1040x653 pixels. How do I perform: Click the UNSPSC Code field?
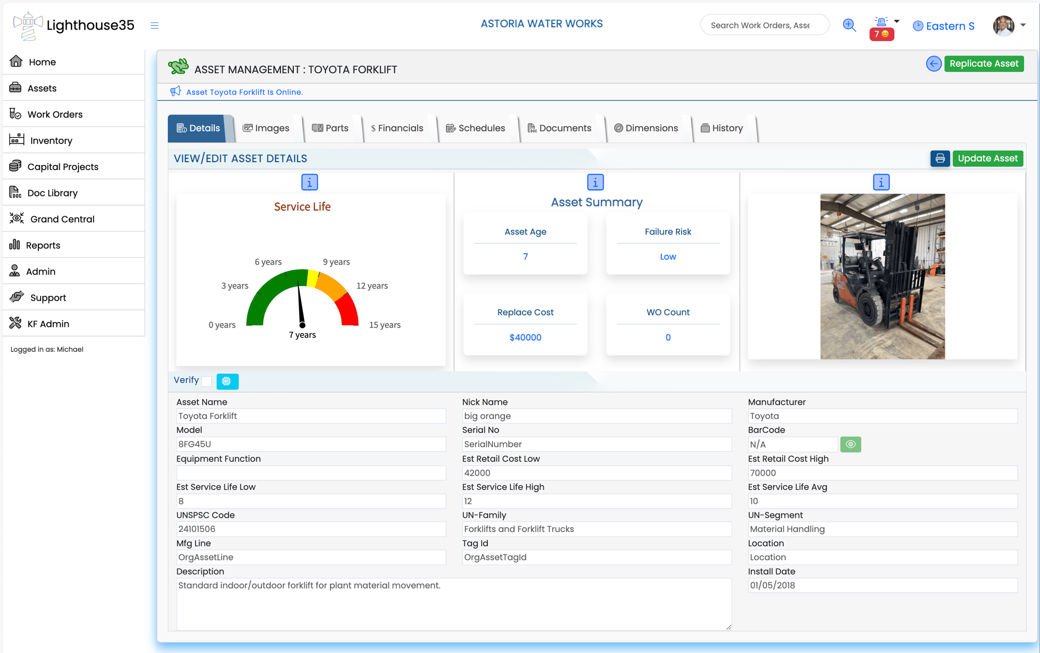(x=311, y=529)
